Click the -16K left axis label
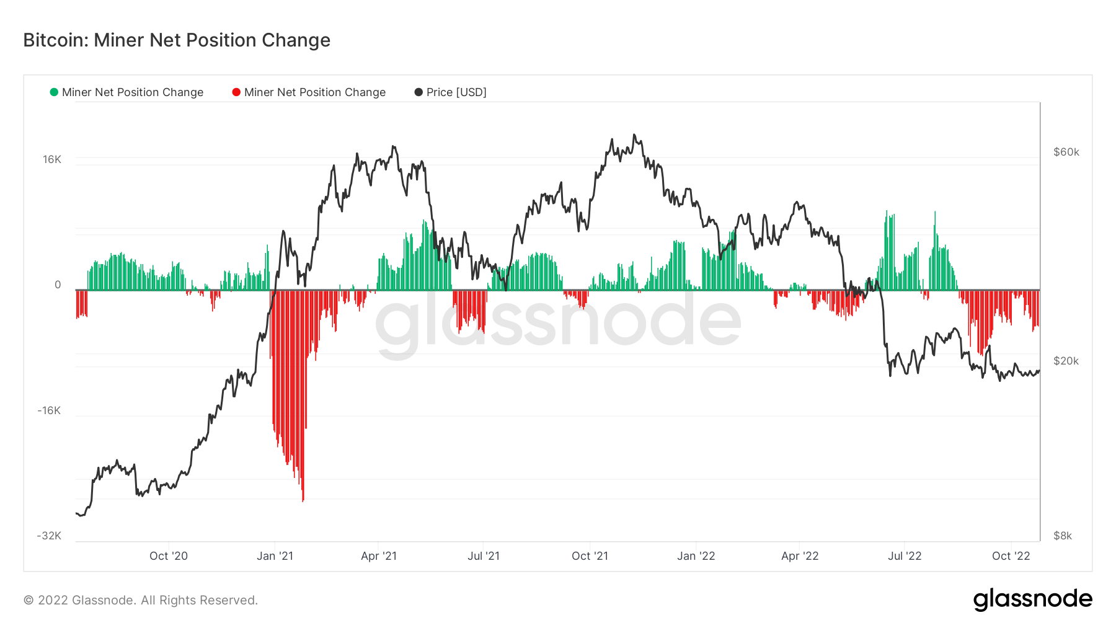Screen dimensions: 1116x628 [49, 410]
